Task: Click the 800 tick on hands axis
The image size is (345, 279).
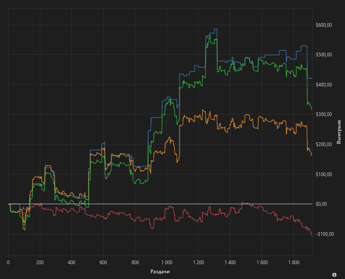Action: (135, 262)
